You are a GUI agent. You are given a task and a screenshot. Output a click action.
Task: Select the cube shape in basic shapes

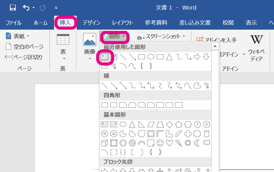pos(105,143)
